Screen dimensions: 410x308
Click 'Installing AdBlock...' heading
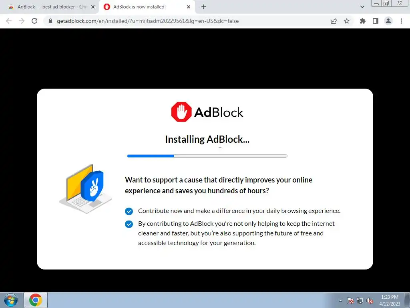point(207,139)
